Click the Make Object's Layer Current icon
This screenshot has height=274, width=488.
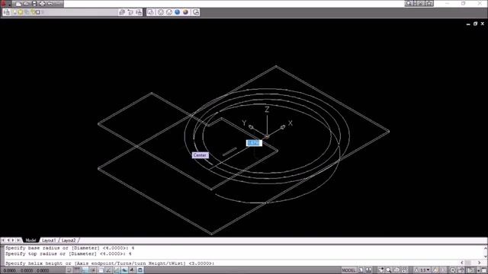coord(122,12)
